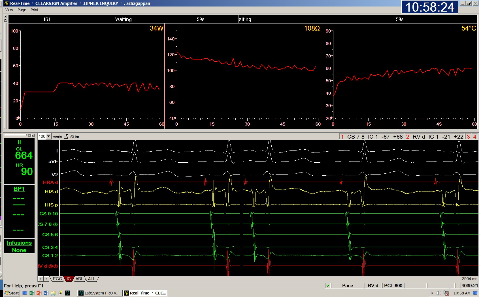This screenshot has height=297, width=479.
Task: Switch to the ALL tab
Action: coord(91,279)
